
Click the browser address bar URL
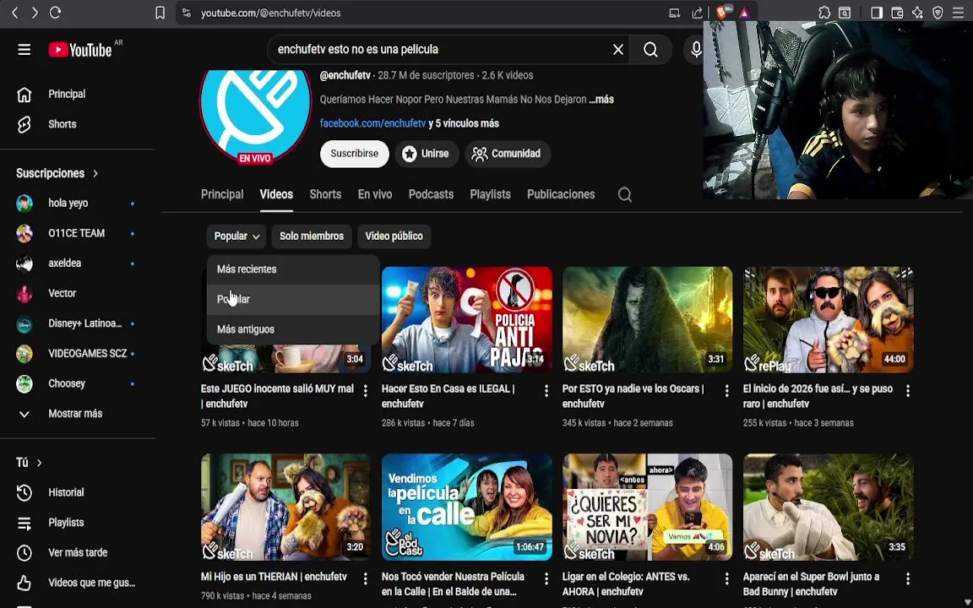click(x=270, y=13)
